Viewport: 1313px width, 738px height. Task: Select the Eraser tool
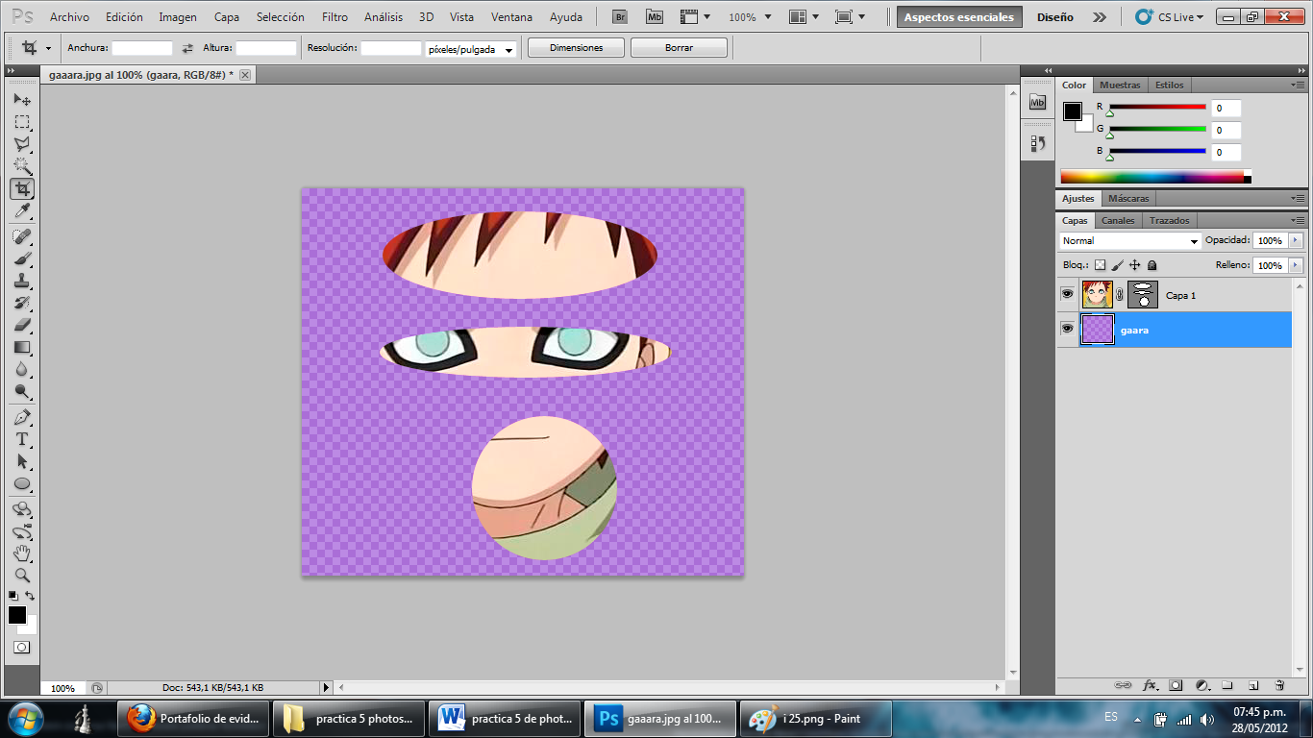(x=22, y=325)
